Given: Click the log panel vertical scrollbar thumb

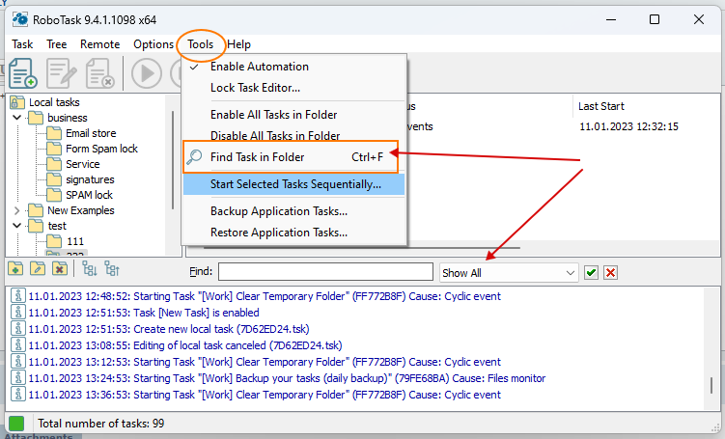Looking at the screenshot, I should [711, 385].
